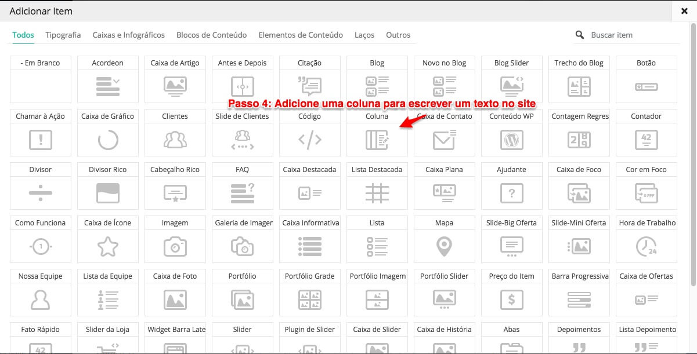Select the Caixa de Ícone star icon
Viewport: 697px width, 354px height.
pos(108,246)
